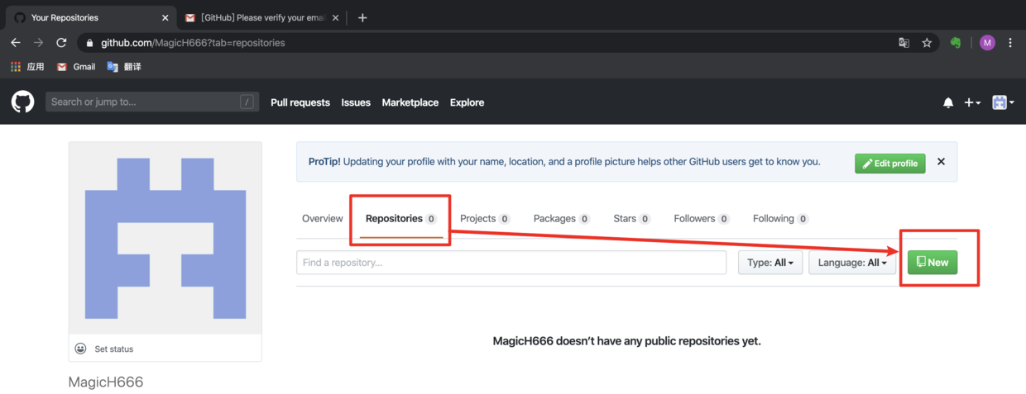Click the GitHub Octocat logo
Image resolution: width=1026 pixels, height=394 pixels.
23,102
